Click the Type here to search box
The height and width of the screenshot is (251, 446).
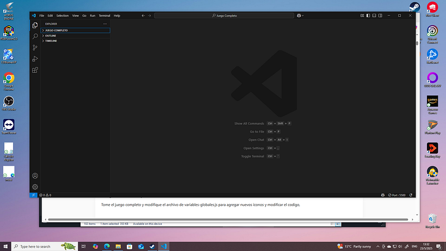click(45, 247)
